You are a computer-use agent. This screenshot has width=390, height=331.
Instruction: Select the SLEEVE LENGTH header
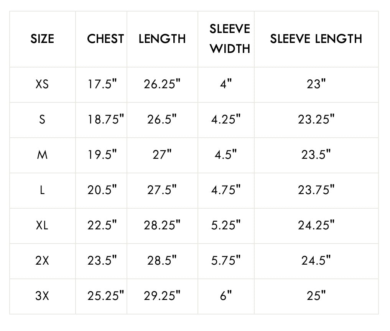pyautogui.click(x=316, y=39)
